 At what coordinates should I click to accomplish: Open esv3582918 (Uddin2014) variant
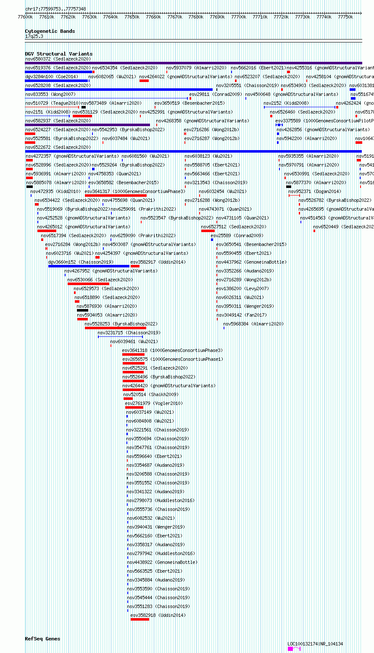coord(158,615)
